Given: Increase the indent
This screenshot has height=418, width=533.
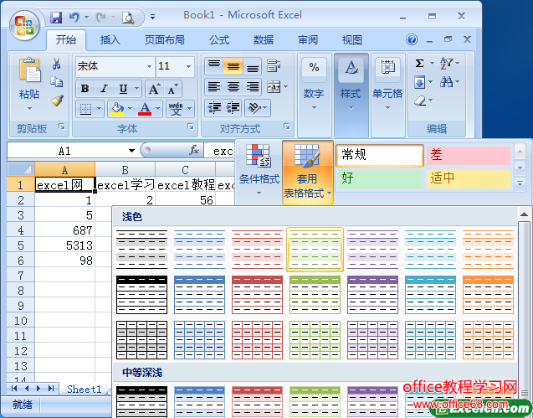Looking at the screenshot, I should [x=233, y=108].
